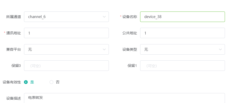Image resolution: width=232 pixels, height=103 pixels.
Task: Click the required 设备名称 field label
Action: [x=129, y=17]
